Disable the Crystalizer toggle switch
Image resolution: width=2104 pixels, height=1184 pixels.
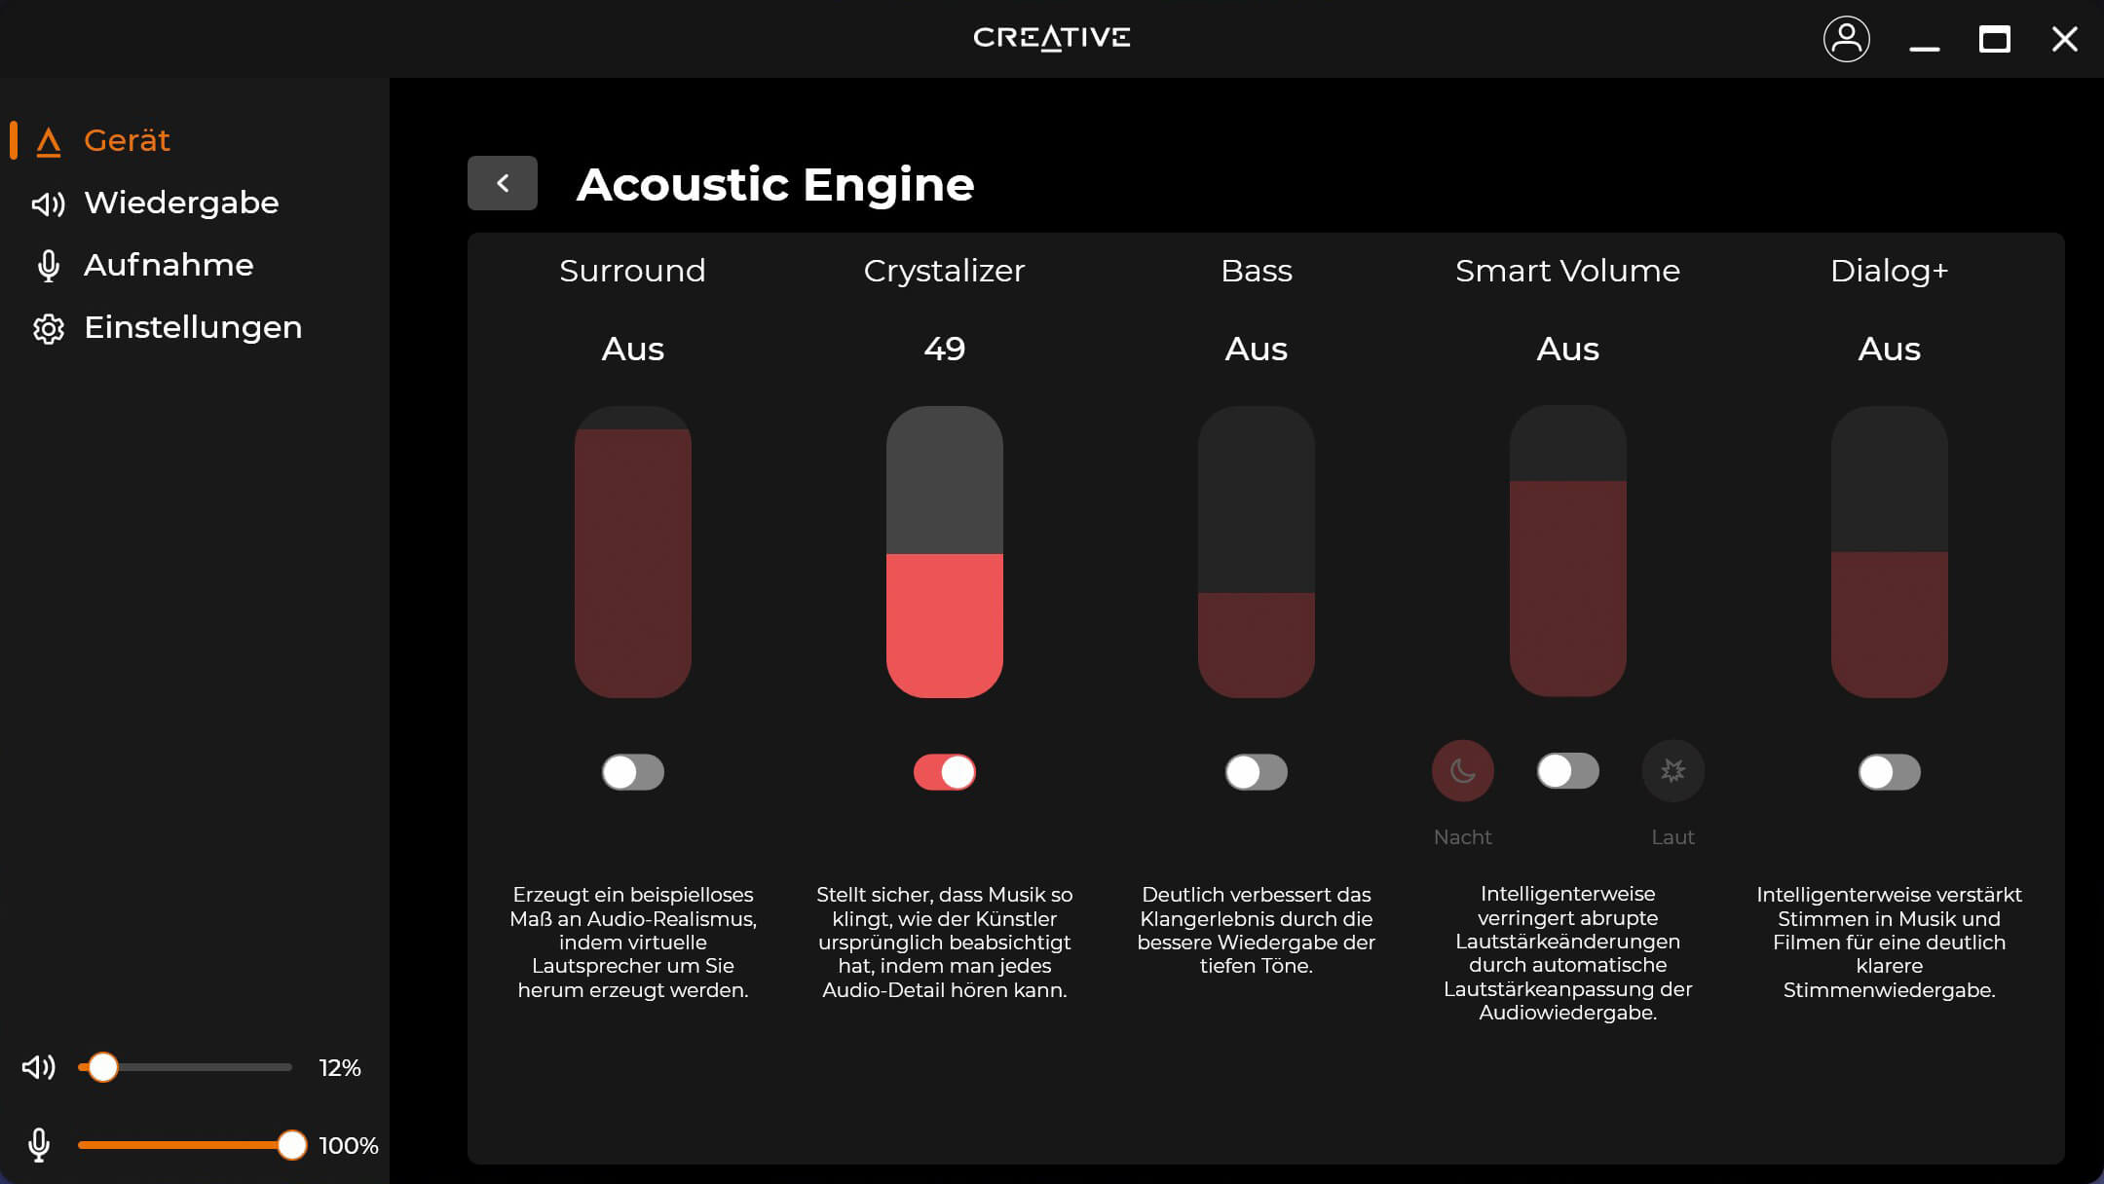(x=945, y=772)
